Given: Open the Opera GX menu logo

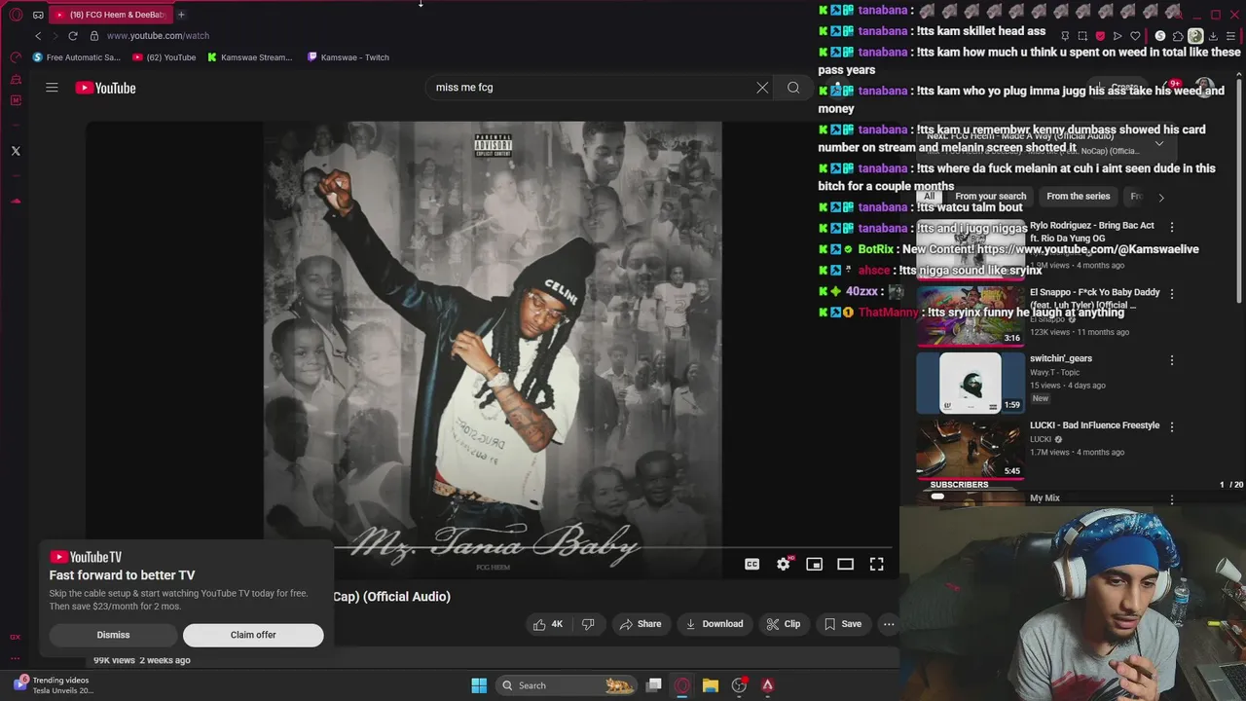Looking at the screenshot, I should [16, 15].
